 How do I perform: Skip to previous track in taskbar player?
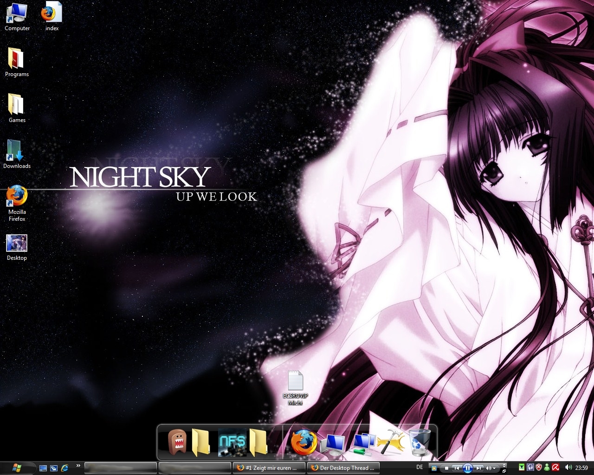coord(457,468)
